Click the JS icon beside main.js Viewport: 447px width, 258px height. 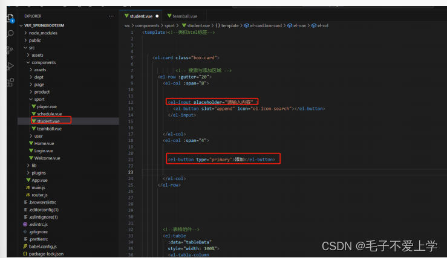28,188
